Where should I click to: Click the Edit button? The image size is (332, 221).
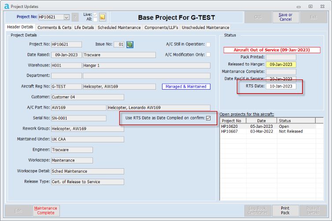18,210
